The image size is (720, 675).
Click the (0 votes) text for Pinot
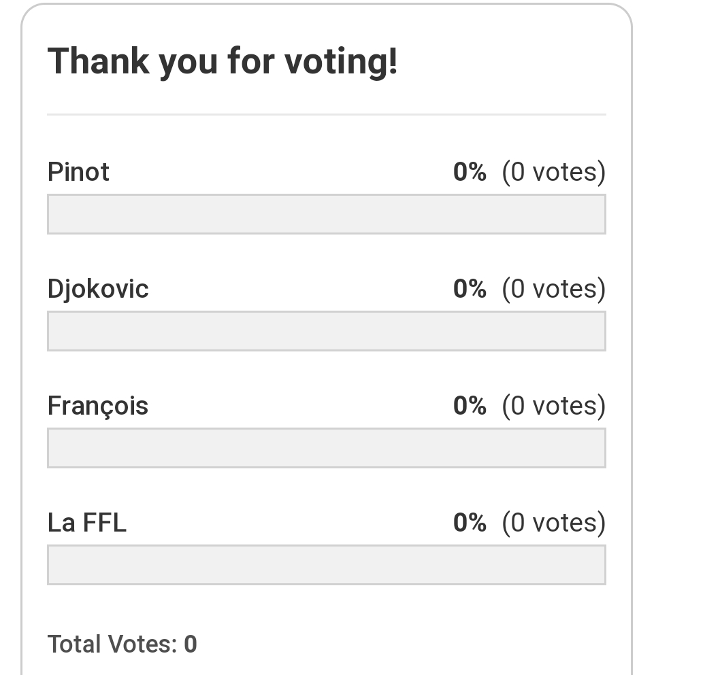554,173
